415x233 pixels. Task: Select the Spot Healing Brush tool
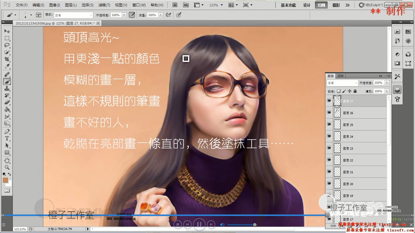pyautogui.click(x=7, y=74)
